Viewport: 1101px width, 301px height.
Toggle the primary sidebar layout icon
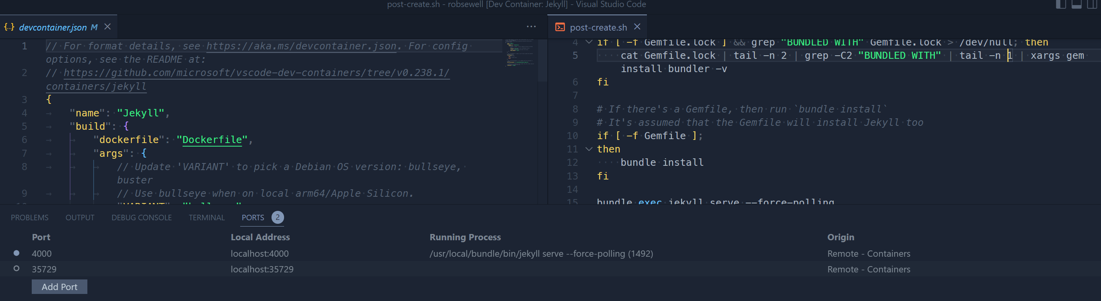tap(1061, 4)
